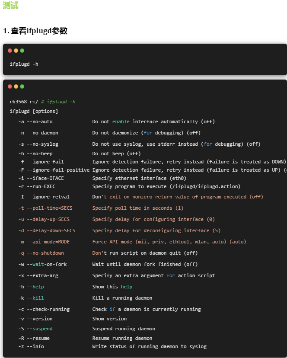Click 'Do not beep (off)' description
The image size is (287, 358).
point(116,153)
